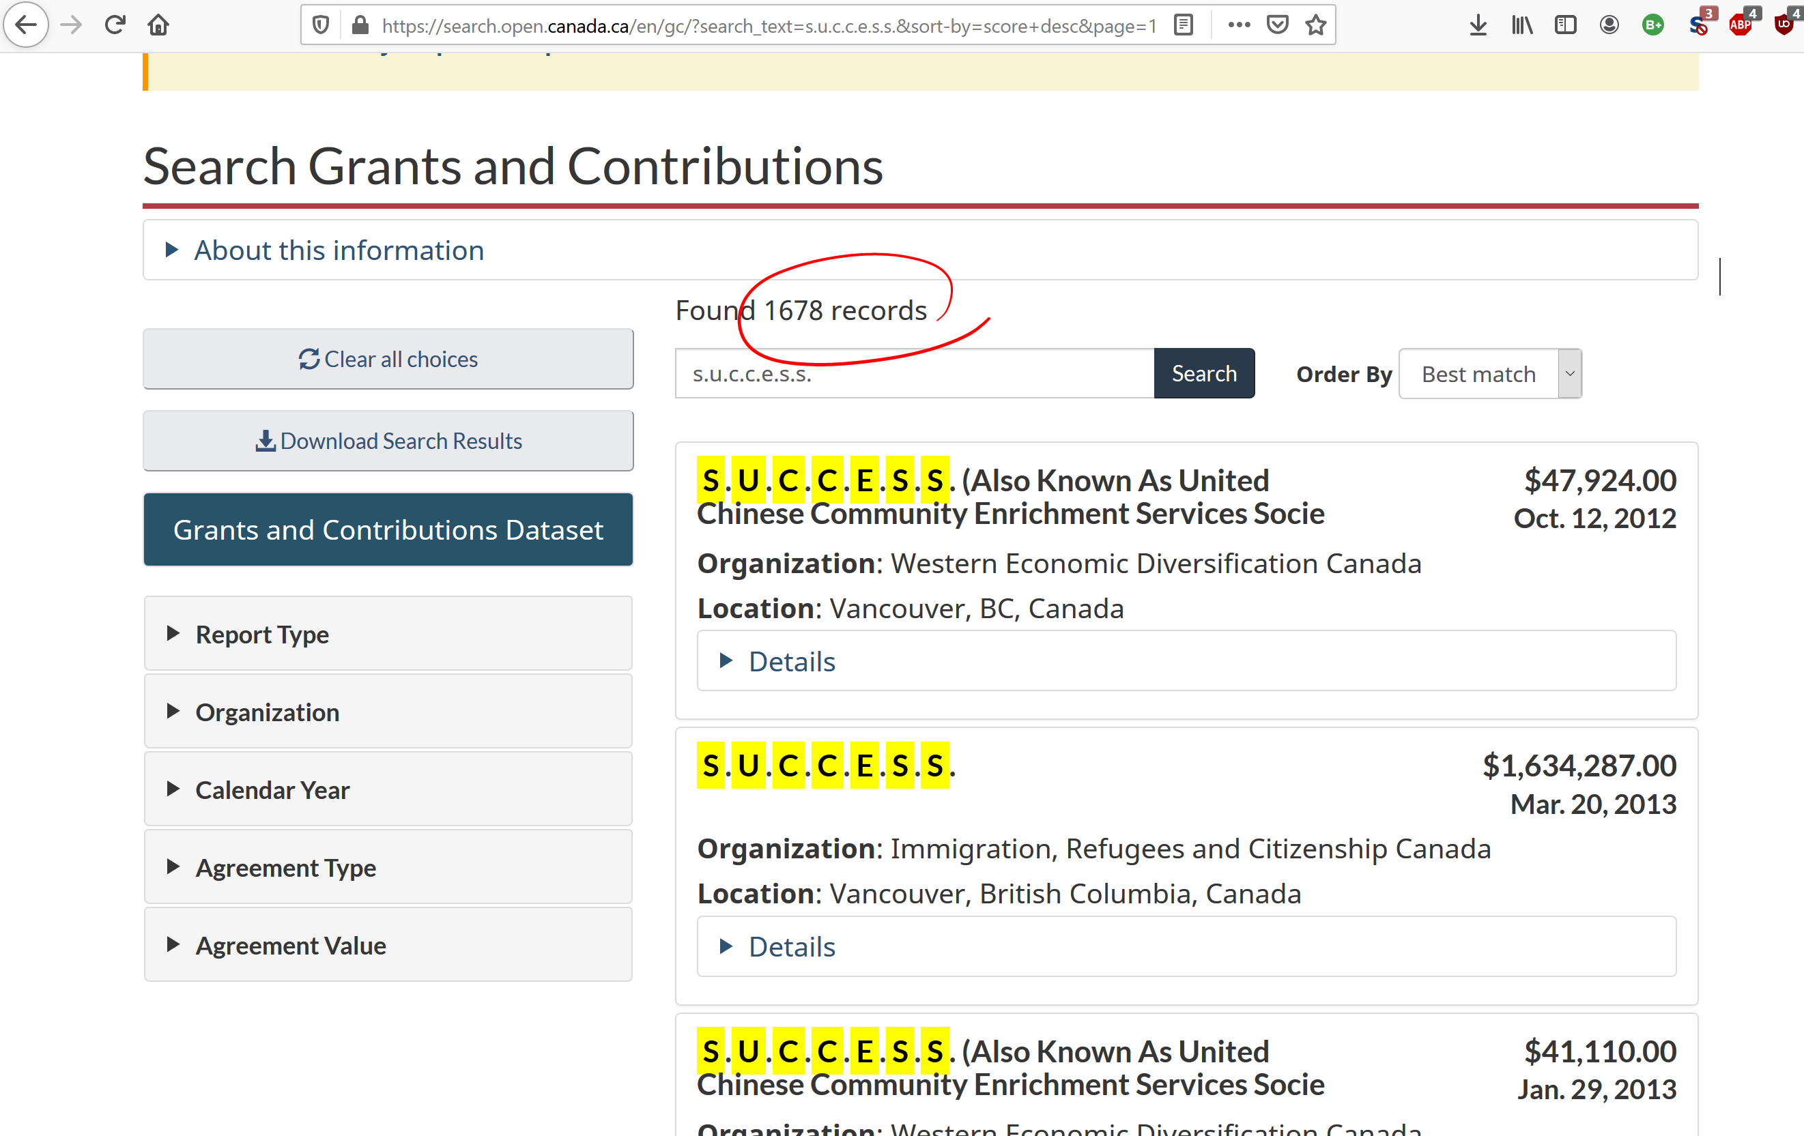Image resolution: width=1804 pixels, height=1136 pixels.
Task: Toggle the browser sidebar
Action: click(1565, 25)
